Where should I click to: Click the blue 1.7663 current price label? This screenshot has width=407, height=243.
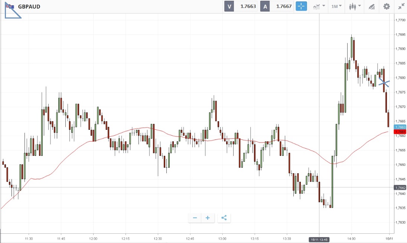click(400, 127)
